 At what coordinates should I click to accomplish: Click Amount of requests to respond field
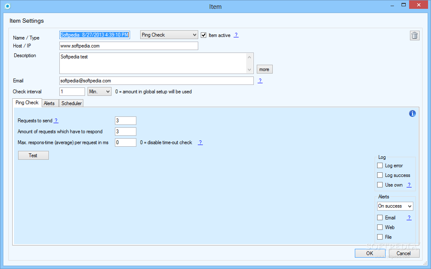click(125, 132)
